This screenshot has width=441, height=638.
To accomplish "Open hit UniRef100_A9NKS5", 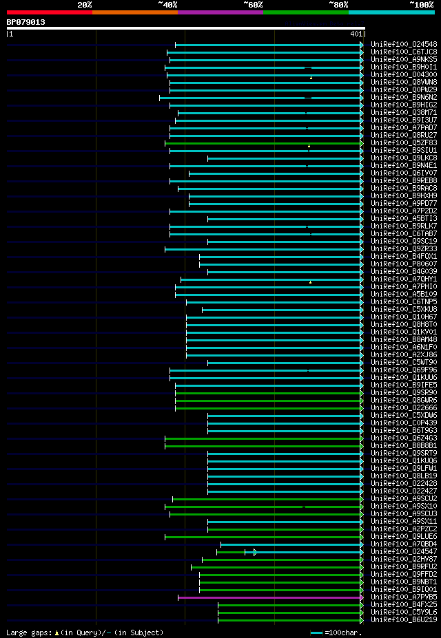I will (404, 60).
